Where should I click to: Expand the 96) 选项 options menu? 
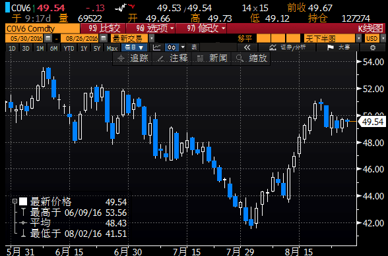(150, 28)
